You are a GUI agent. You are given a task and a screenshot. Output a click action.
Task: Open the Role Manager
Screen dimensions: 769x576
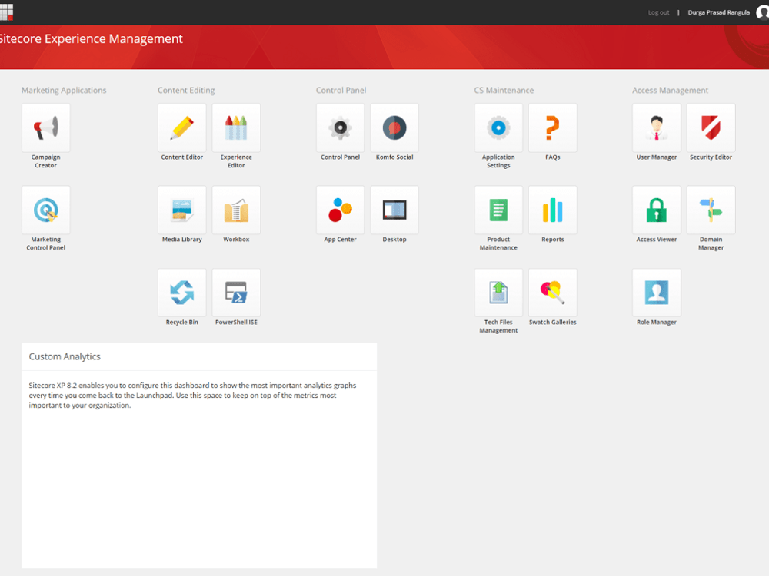(x=657, y=293)
